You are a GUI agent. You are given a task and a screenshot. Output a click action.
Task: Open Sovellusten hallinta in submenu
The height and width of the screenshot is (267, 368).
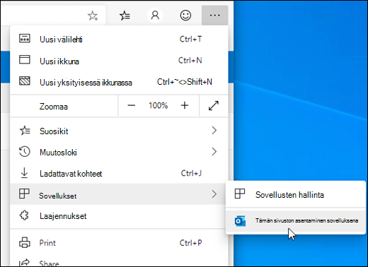pyautogui.click(x=295, y=195)
